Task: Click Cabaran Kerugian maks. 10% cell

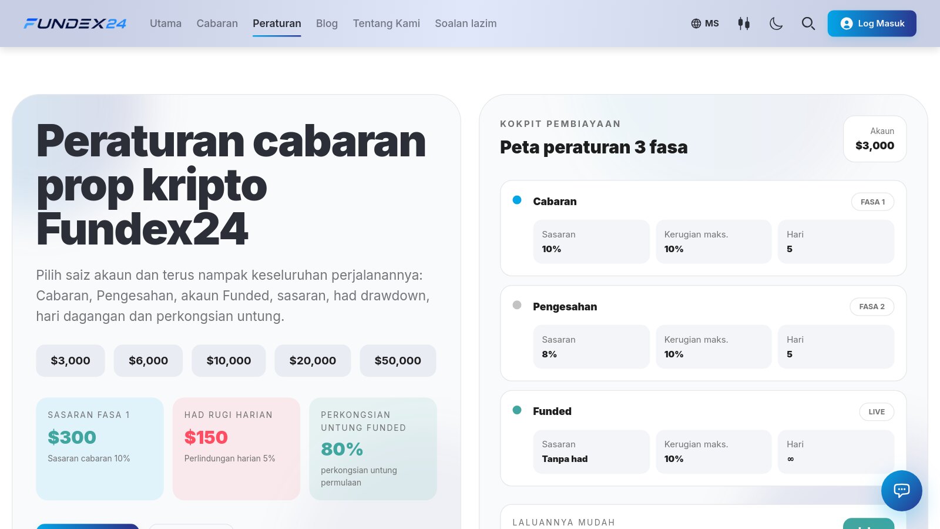Action: (x=713, y=242)
